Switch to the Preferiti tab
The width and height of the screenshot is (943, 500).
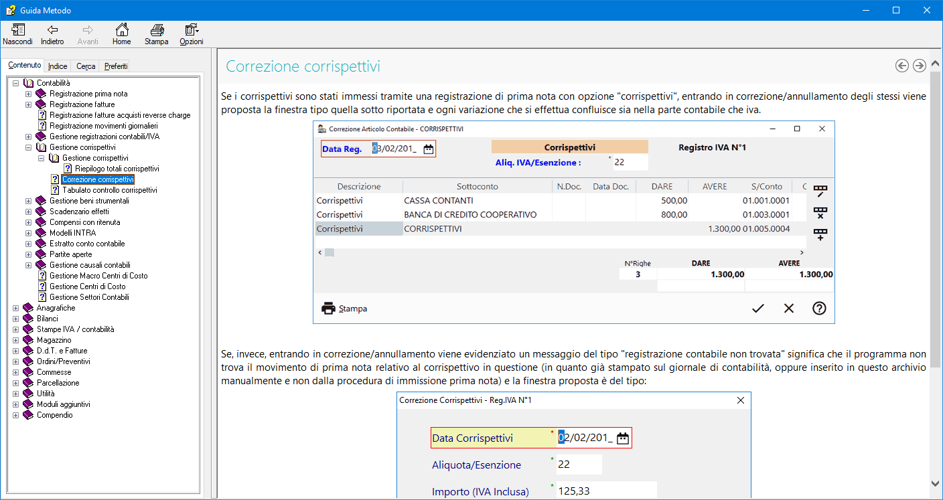point(116,66)
